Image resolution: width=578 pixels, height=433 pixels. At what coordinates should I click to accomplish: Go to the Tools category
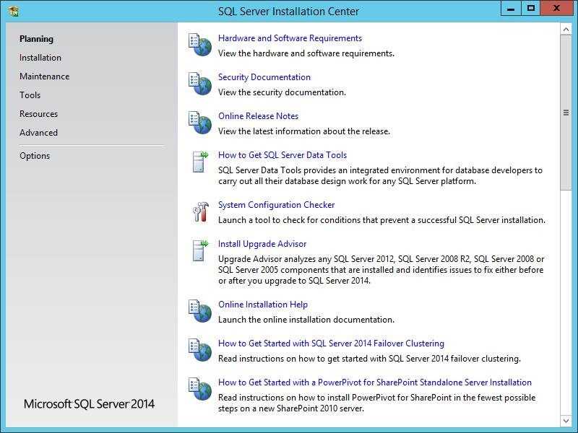coord(30,95)
